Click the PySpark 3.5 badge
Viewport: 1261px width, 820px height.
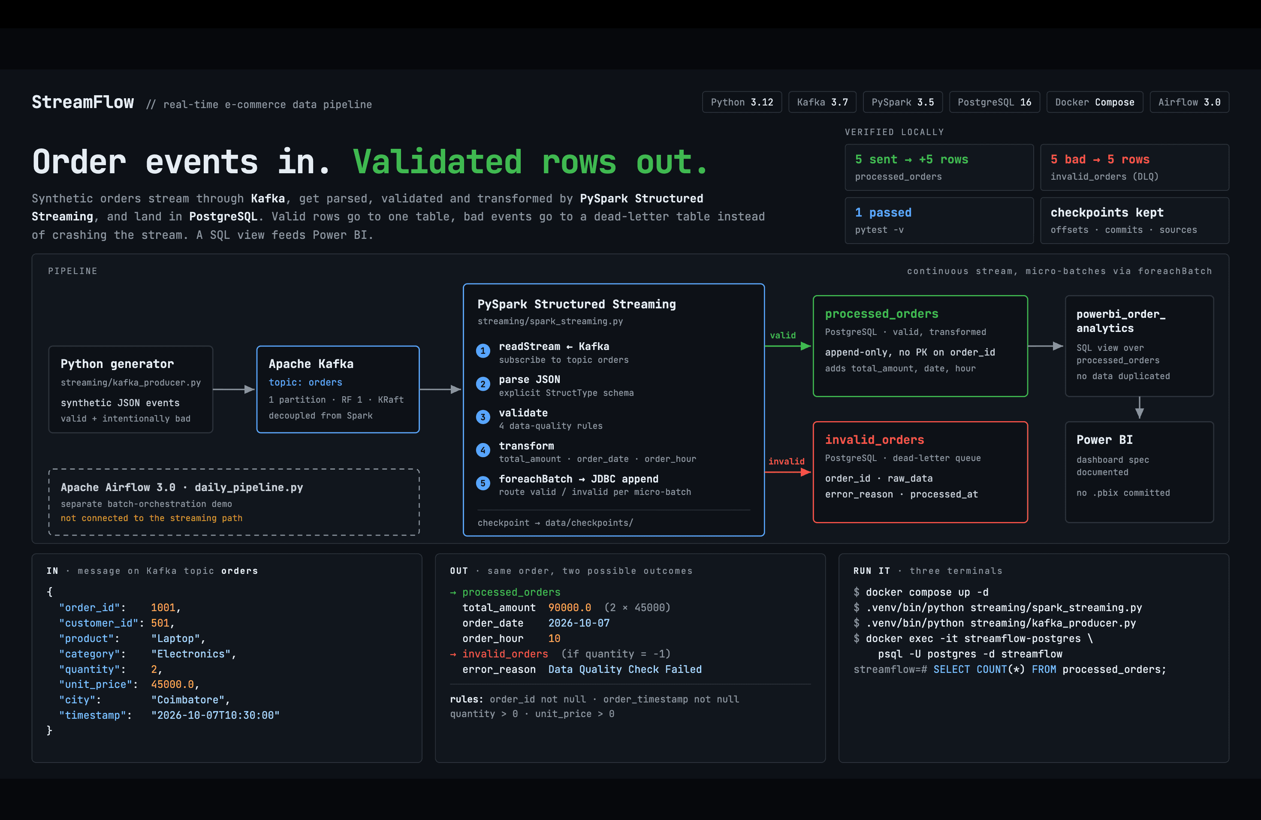(903, 102)
